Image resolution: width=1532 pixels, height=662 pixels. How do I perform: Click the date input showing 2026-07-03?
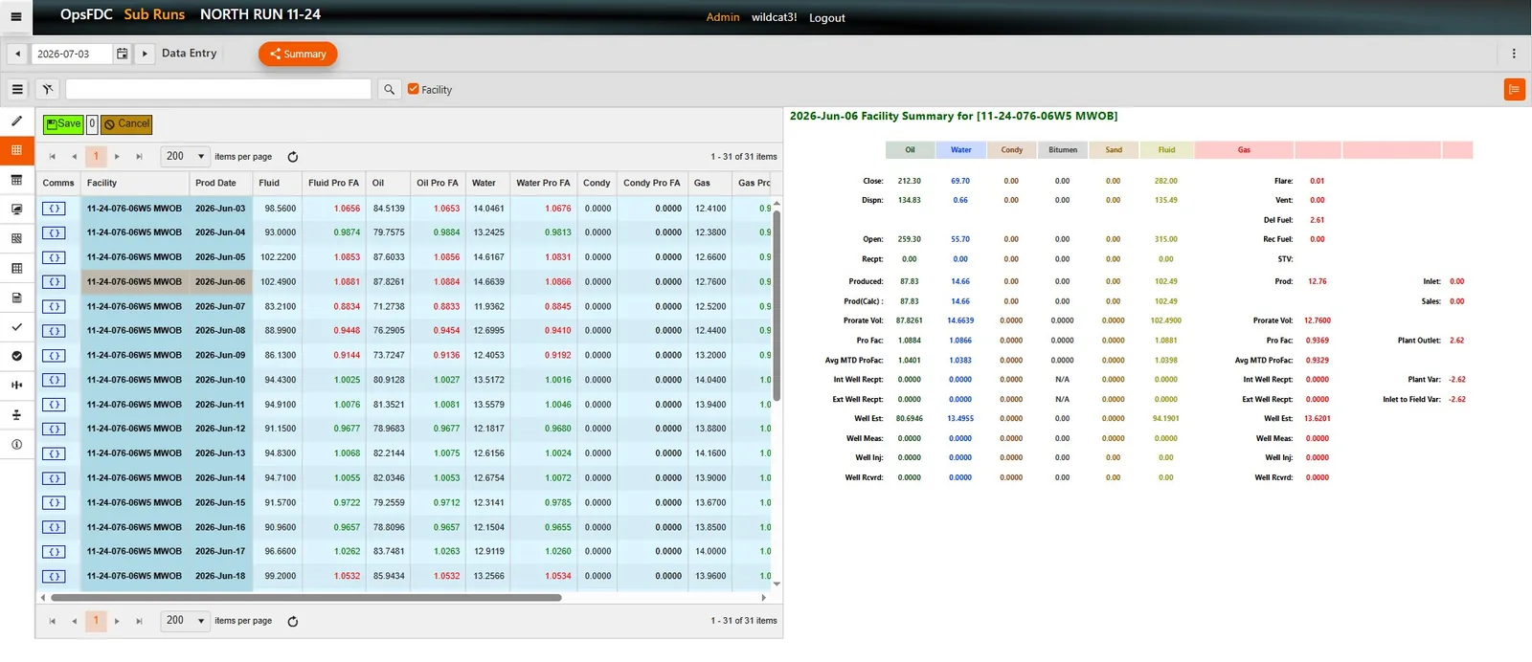pyautogui.click(x=73, y=54)
